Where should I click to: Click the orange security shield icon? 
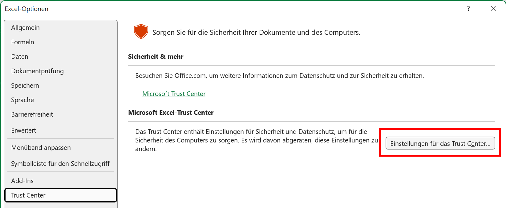pyautogui.click(x=141, y=32)
